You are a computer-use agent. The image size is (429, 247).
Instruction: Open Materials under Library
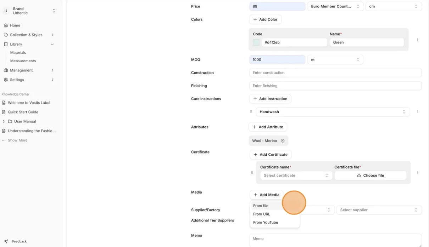(x=18, y=52)
